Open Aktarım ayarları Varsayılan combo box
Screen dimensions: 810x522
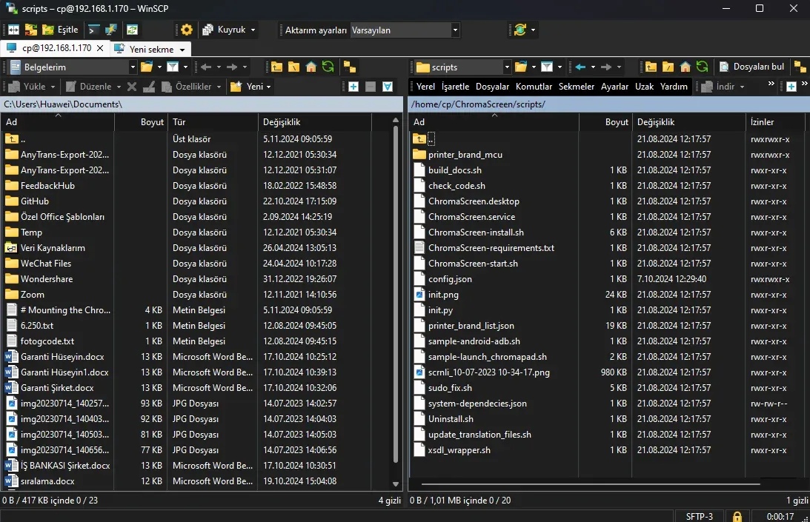coord(405,30)
